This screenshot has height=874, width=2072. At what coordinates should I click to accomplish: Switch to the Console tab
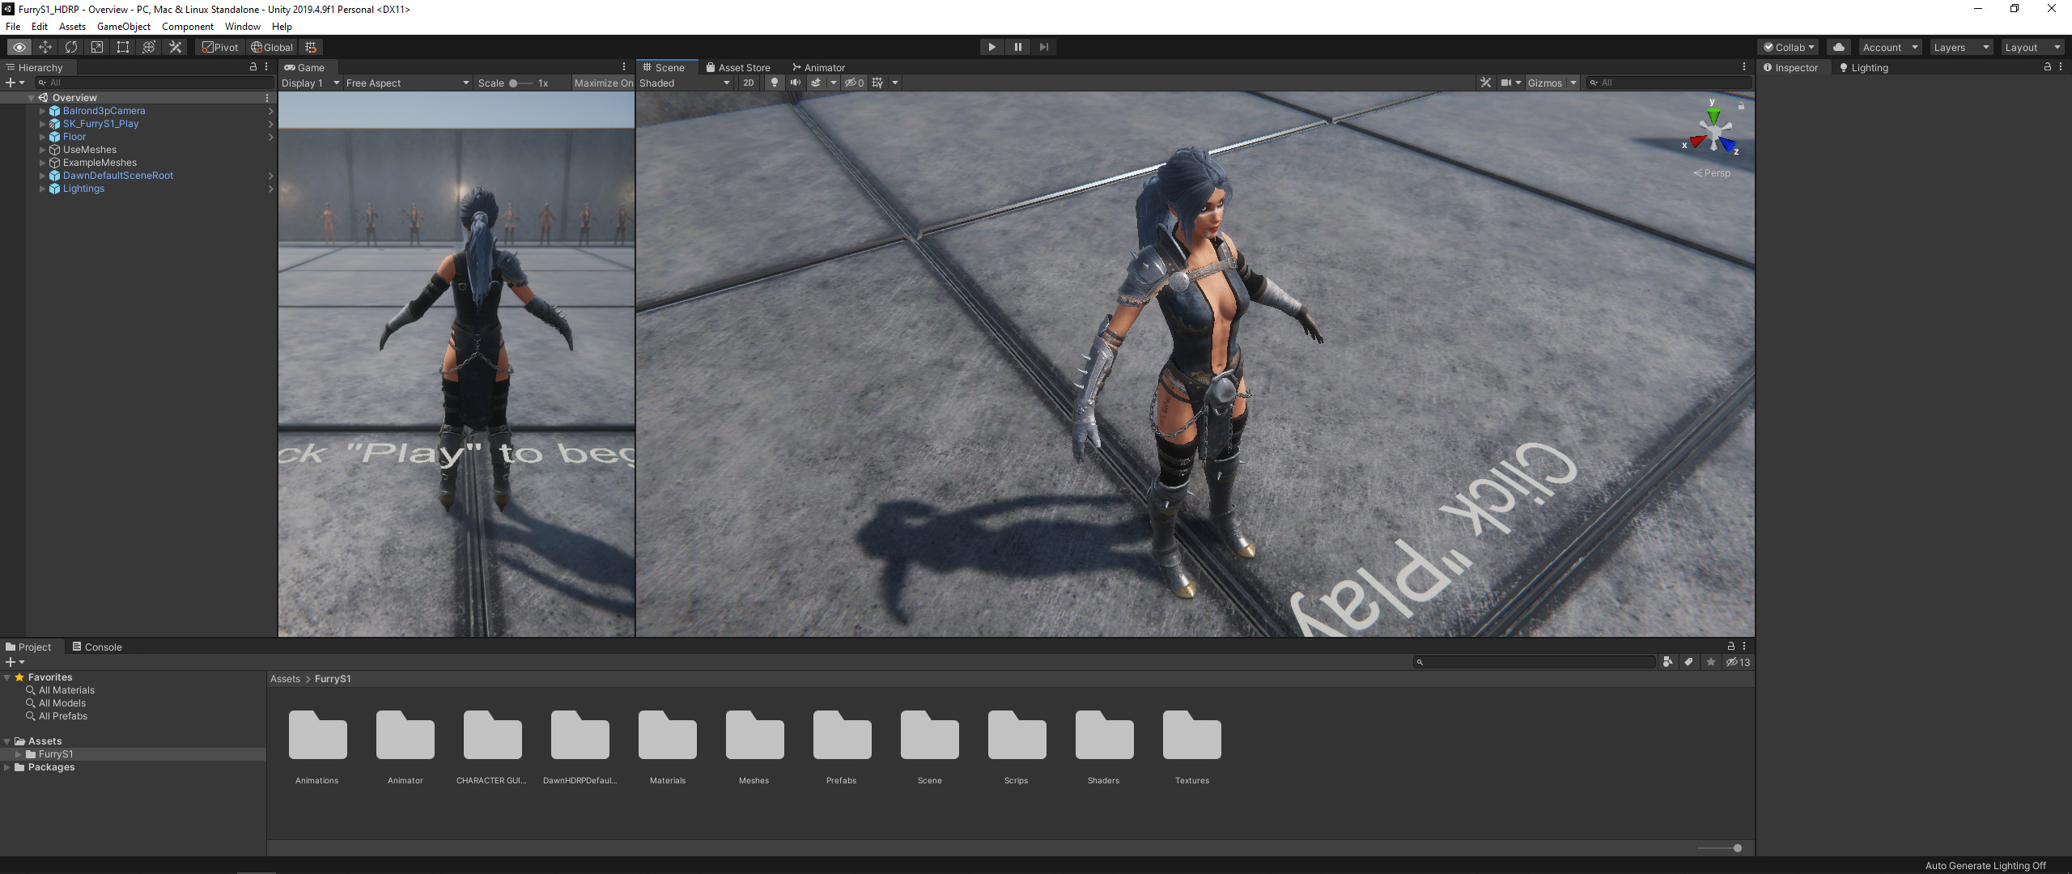tap(97, 647)
